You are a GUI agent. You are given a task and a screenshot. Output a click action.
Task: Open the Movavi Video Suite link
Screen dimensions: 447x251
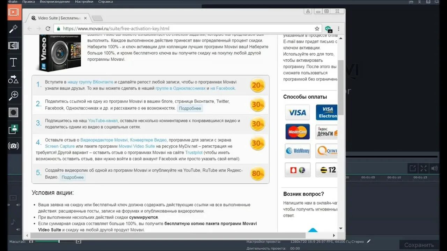click(x=137, y=146)
